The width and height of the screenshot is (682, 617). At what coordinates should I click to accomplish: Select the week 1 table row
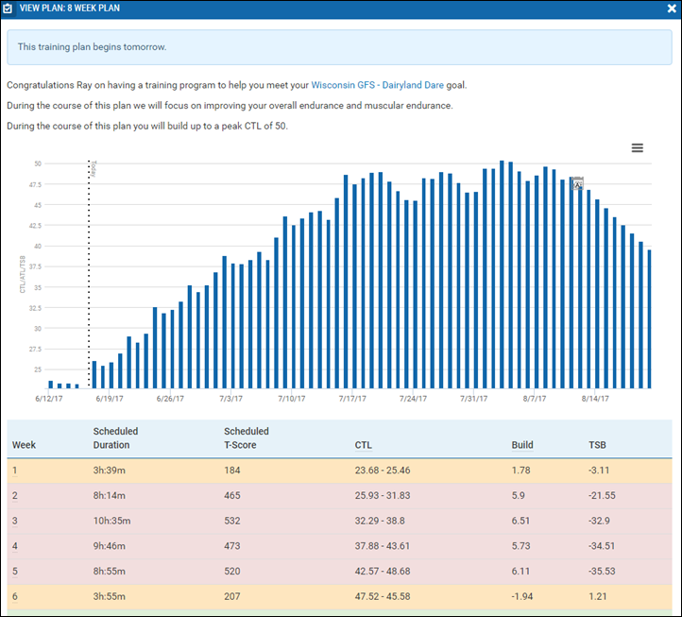340,468
